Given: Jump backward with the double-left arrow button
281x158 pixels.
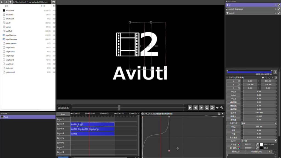Looking at the screenshot, I should point(207,108).
